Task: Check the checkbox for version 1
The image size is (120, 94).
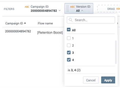Action: [x=69, y=38]
